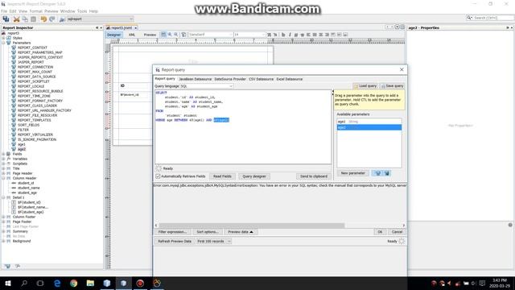Open the Preview menu
Viewport: 515px width, 290px height.
pos(51,11)
